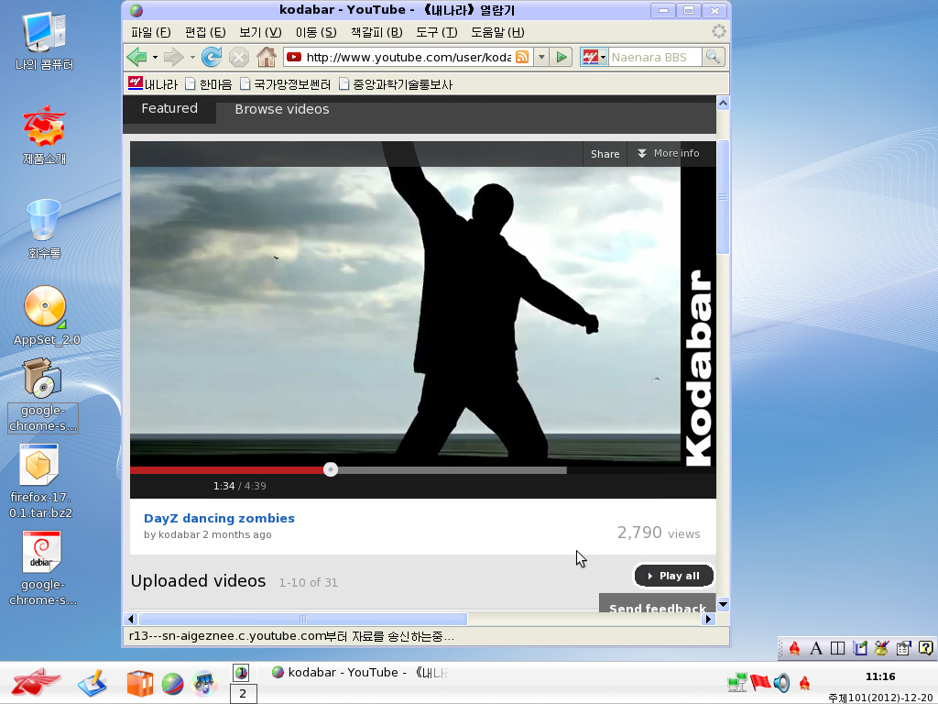Click the Forward navigation arrow icon
This screenshot has height=704, width=938.
174,57
